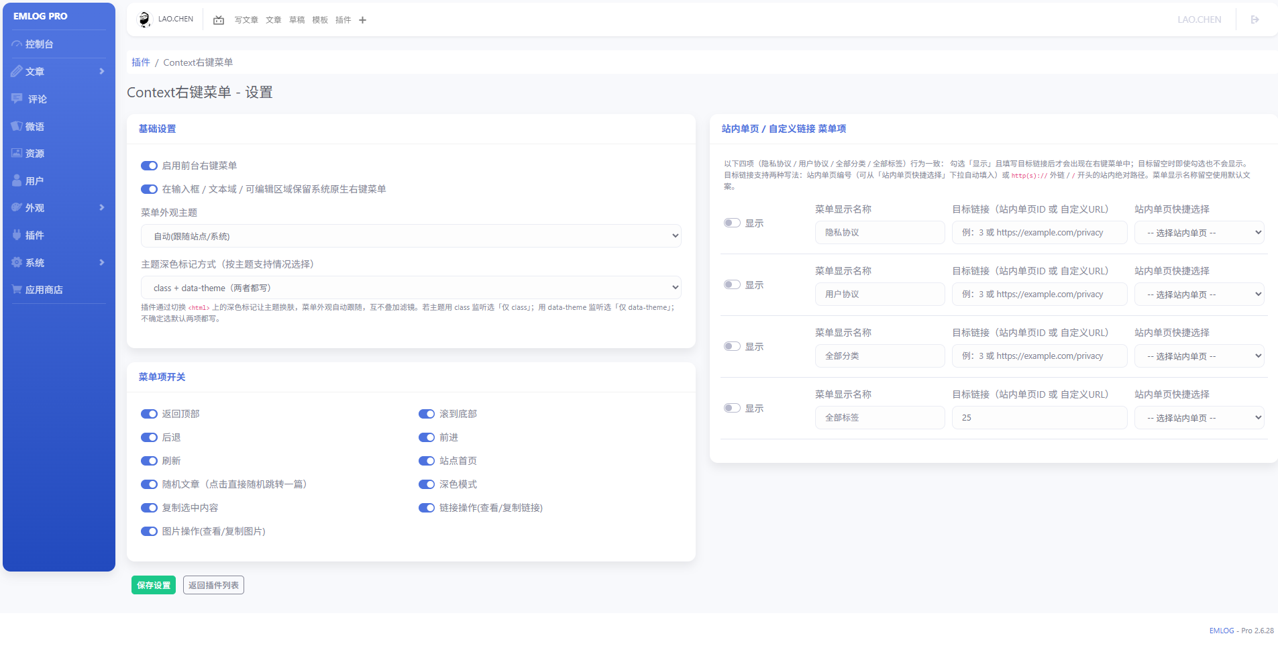This screenshot has height=646, width=1278.
Task: Toggle 启用前台右键菜单 switch
Action: 149,166
